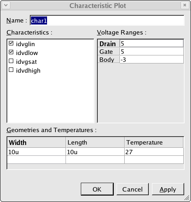Click the Temperature column header

(154, 142)
